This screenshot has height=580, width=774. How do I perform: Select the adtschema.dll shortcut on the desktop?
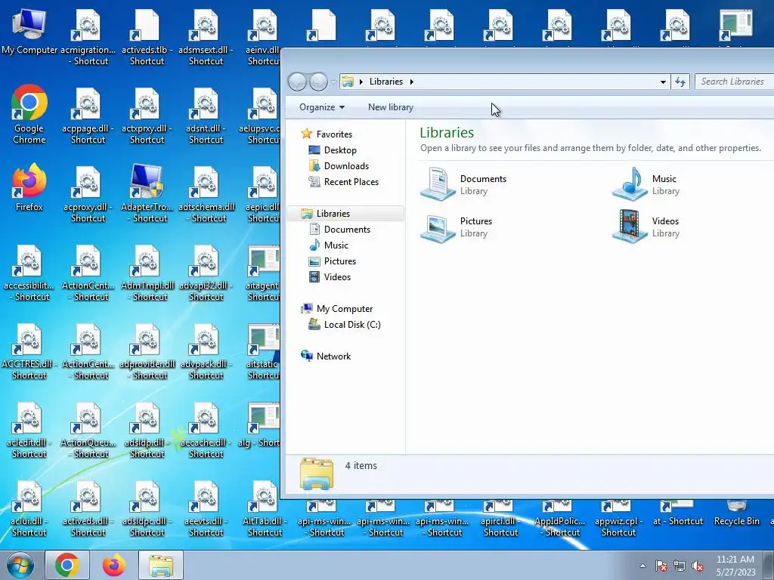click(206, 194)
